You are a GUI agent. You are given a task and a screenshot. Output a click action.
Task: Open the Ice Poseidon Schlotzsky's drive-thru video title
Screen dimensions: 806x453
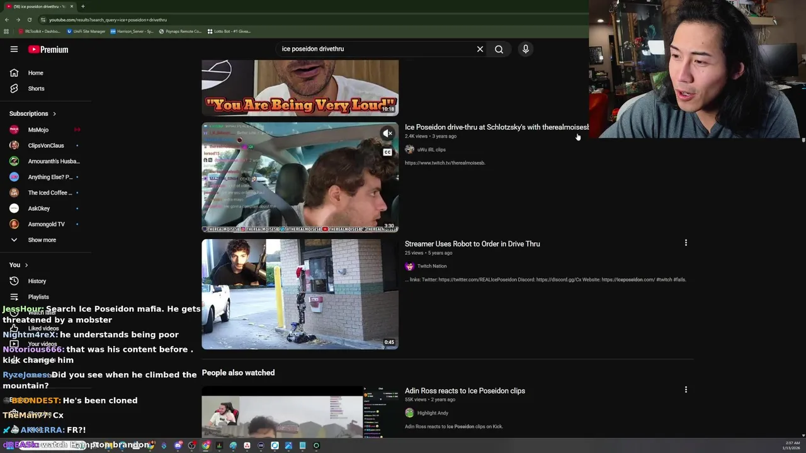coord(497,127)
